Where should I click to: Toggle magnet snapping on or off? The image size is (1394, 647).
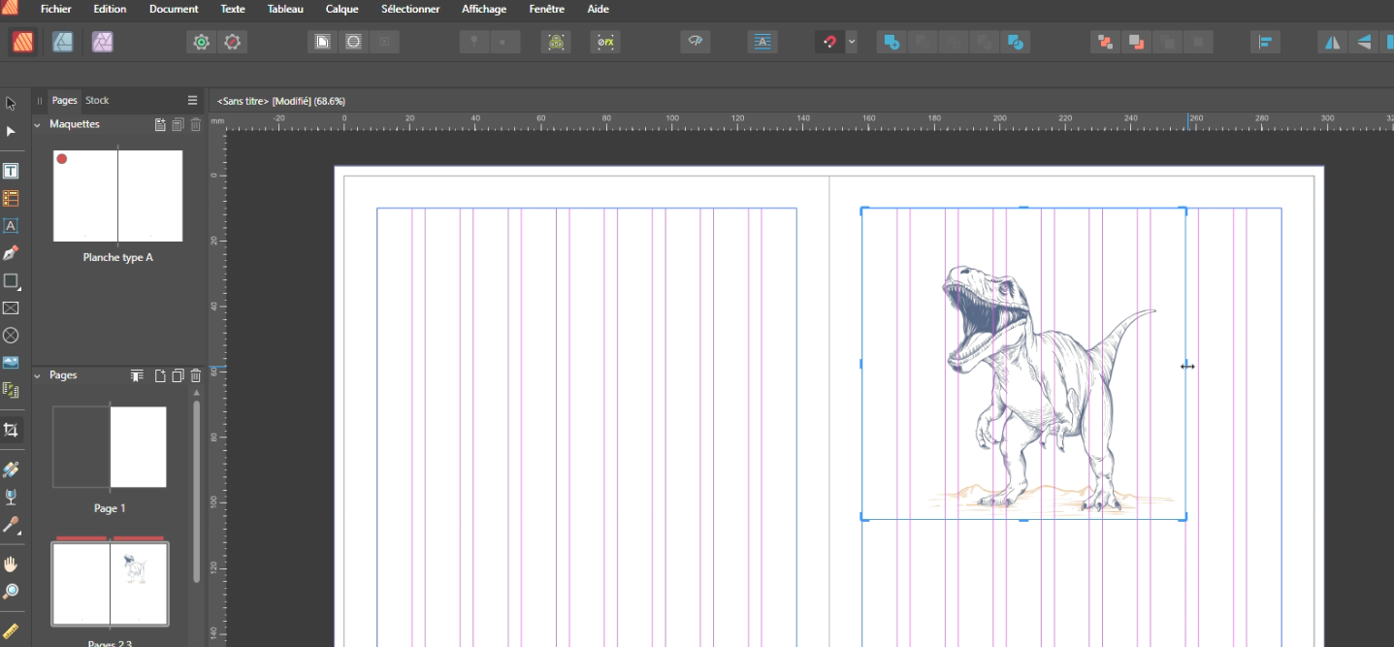(x=828, y=42)
